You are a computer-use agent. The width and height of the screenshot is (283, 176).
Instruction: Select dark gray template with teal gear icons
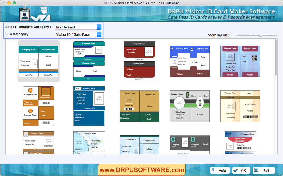pyautogui.click(x=190, y=145)
